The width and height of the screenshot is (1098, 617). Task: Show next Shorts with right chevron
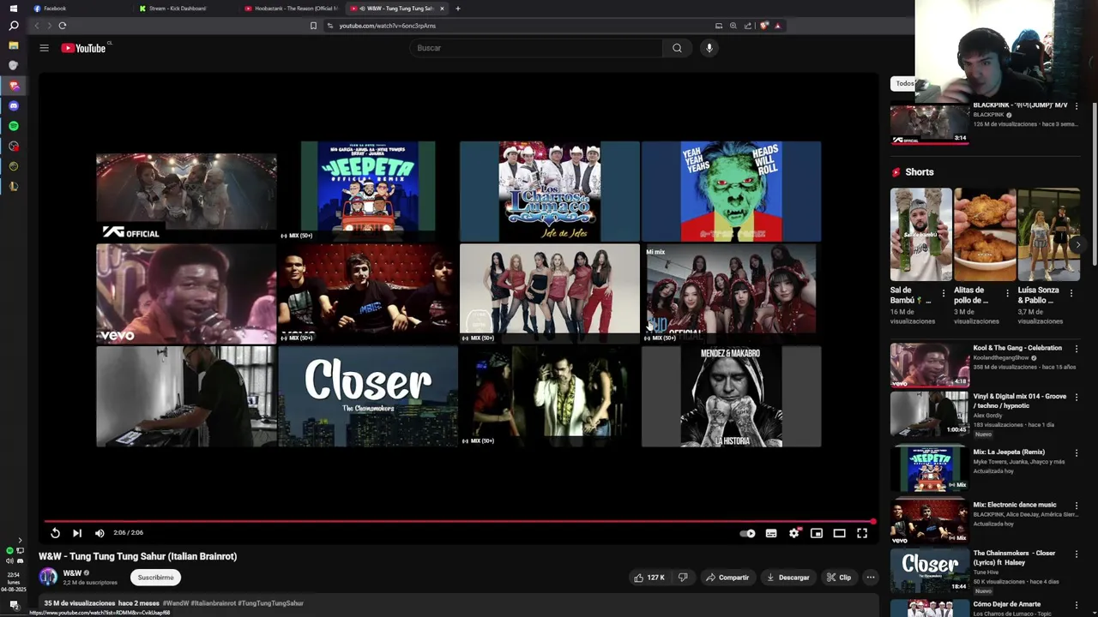pyautogui.click(x=1077, y=245)
